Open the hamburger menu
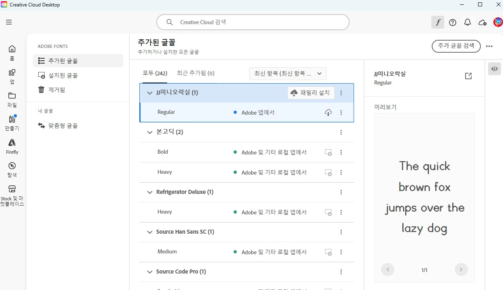 click(x=9, y=22)
